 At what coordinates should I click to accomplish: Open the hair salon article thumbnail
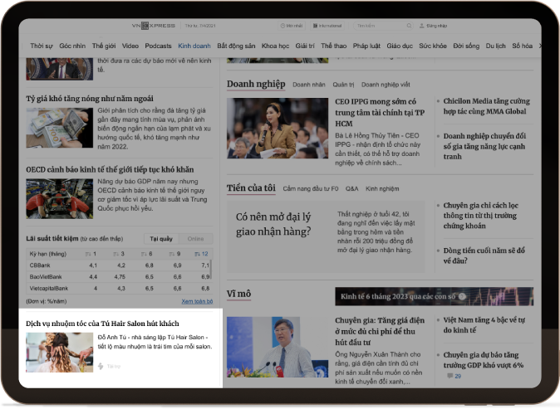click(x=59, y=352)
